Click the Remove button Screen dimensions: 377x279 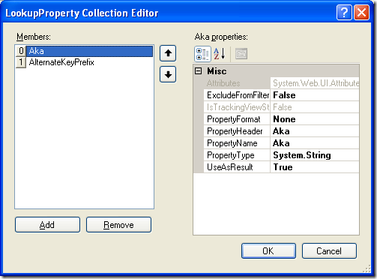point(118,225)
